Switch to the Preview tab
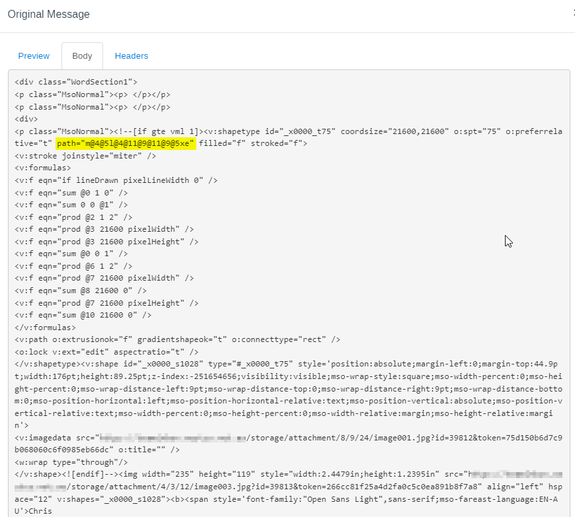Viewport: 575px width, 517px height. [x=34, y=56]
